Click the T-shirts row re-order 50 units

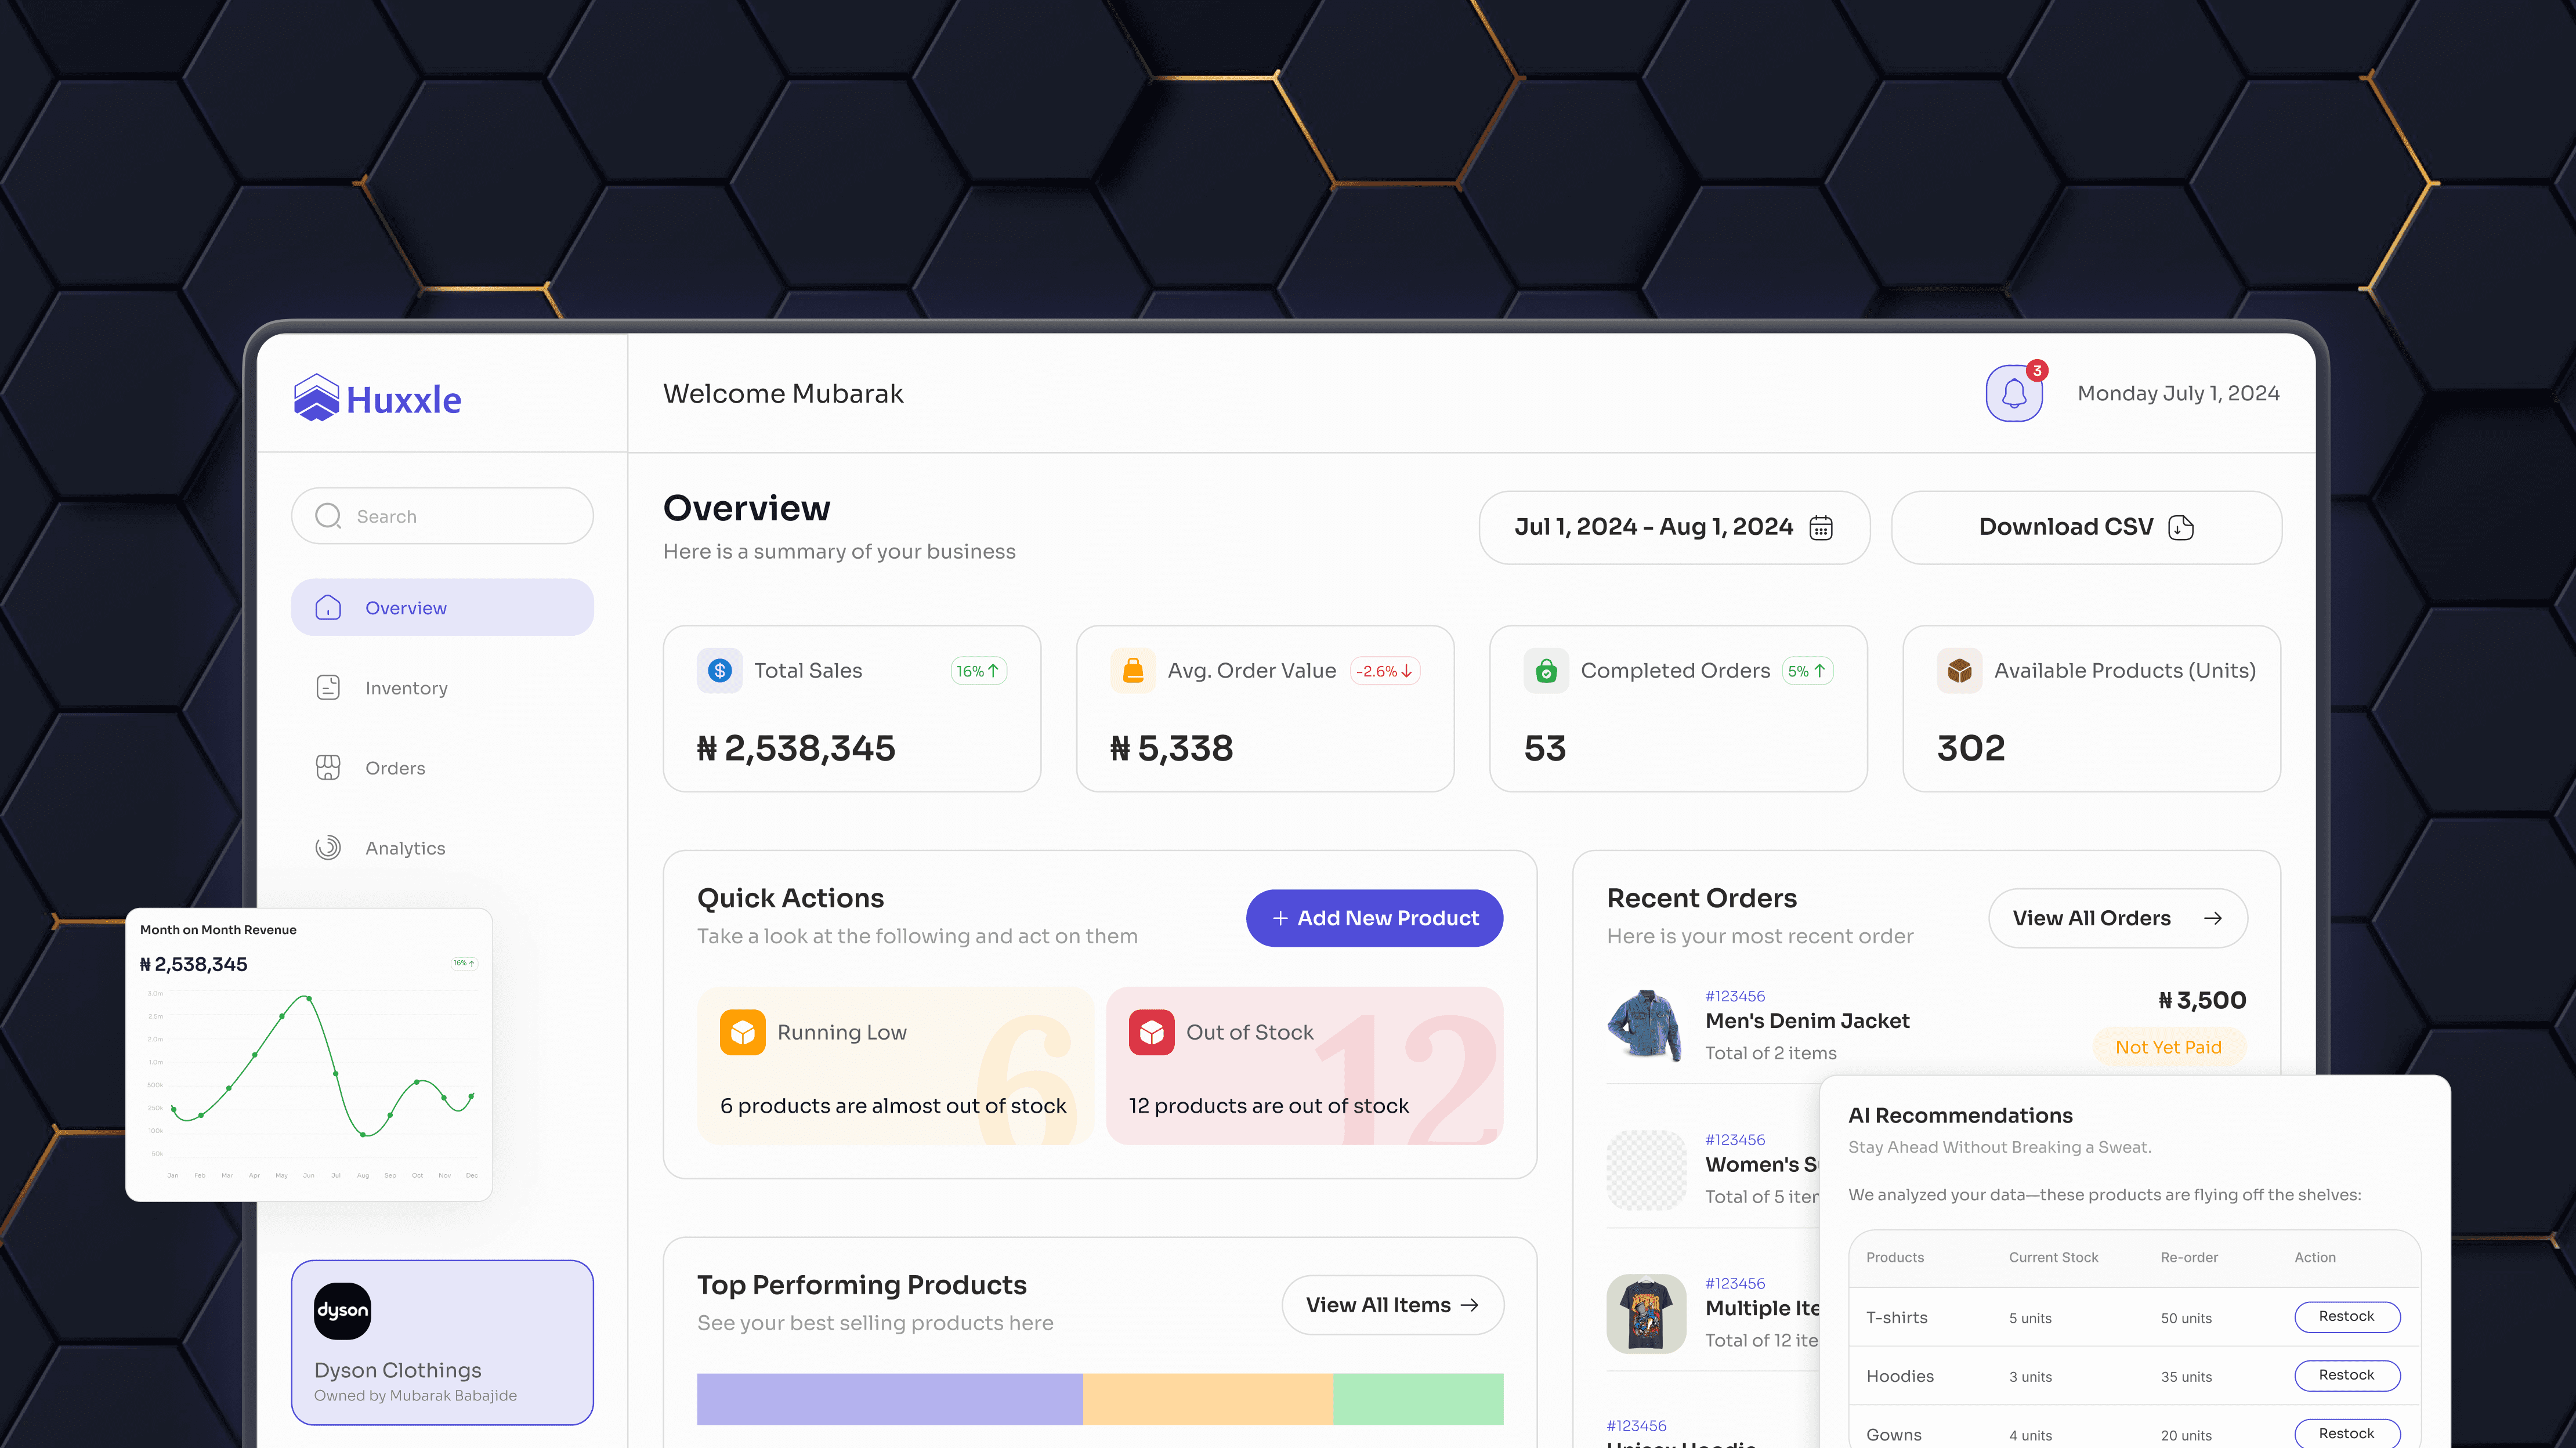2186,1318
